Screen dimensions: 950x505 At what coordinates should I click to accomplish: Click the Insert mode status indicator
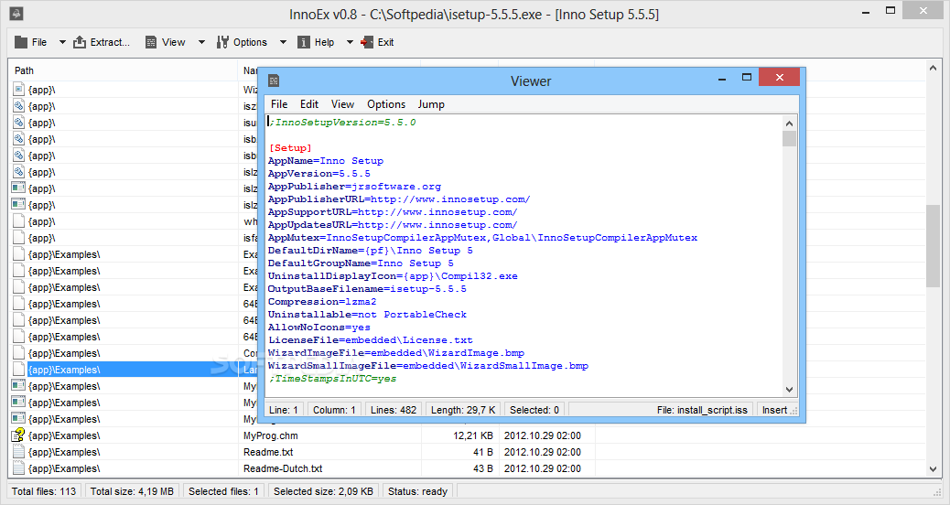(x=774, y=410)
